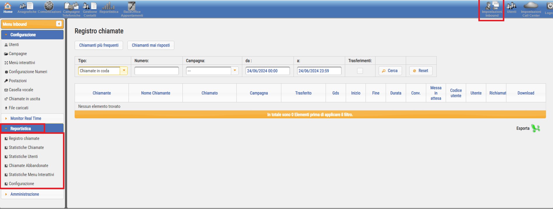Screen dimensions: 553x209
Task: Click the Numero input field
Action: point(157,71)
